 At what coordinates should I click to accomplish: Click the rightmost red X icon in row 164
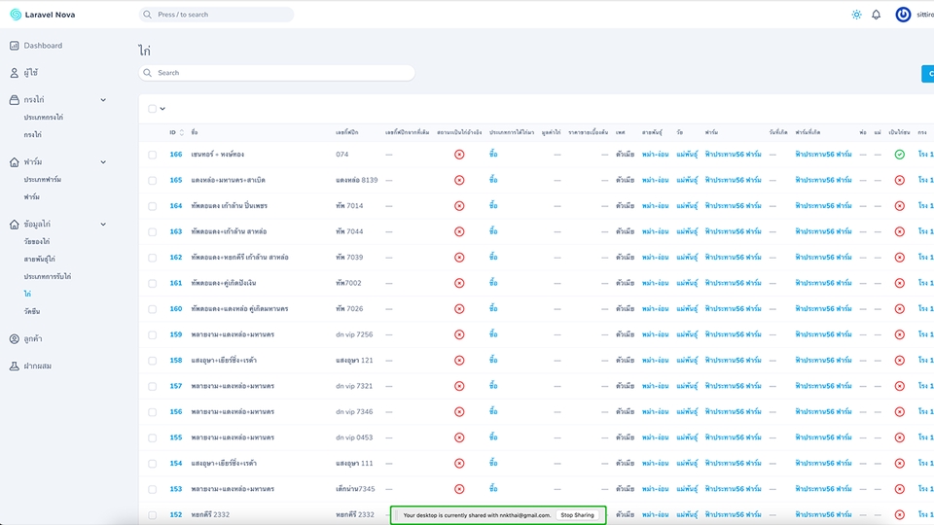[x=899, y=206]
